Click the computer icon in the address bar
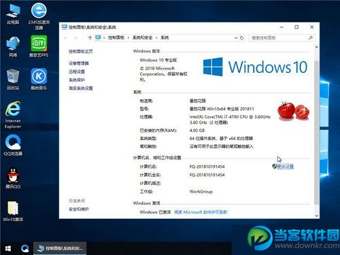Viewport: 340px width, 255px height. click(98, 37)
